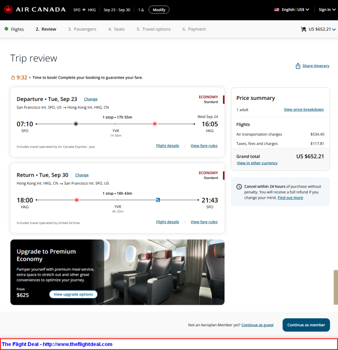Open Flight details for departure
Viewport: 338px width, 350px height.
(167, 146)
